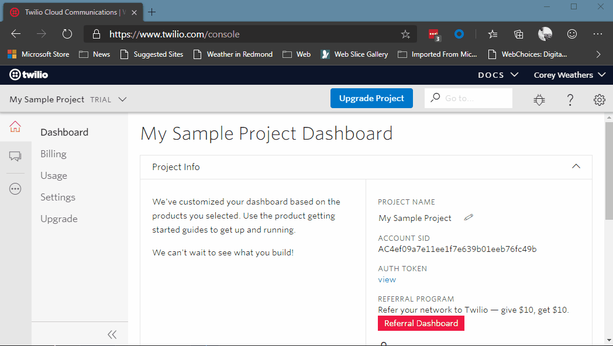
Task: Open Imported From Mic... bookmarks folder
Action: pos(438,54)
